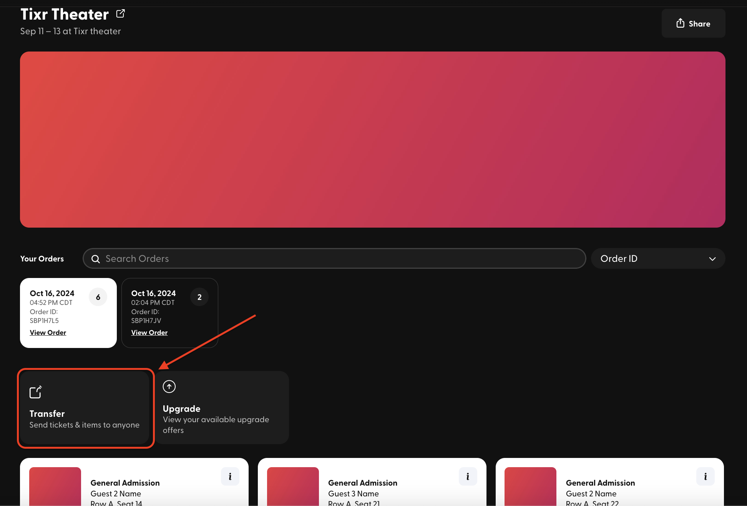The image size is (747, 506).
Task: Show info for Guest 2 Name Seat 14 ticket
Action: 230,477
